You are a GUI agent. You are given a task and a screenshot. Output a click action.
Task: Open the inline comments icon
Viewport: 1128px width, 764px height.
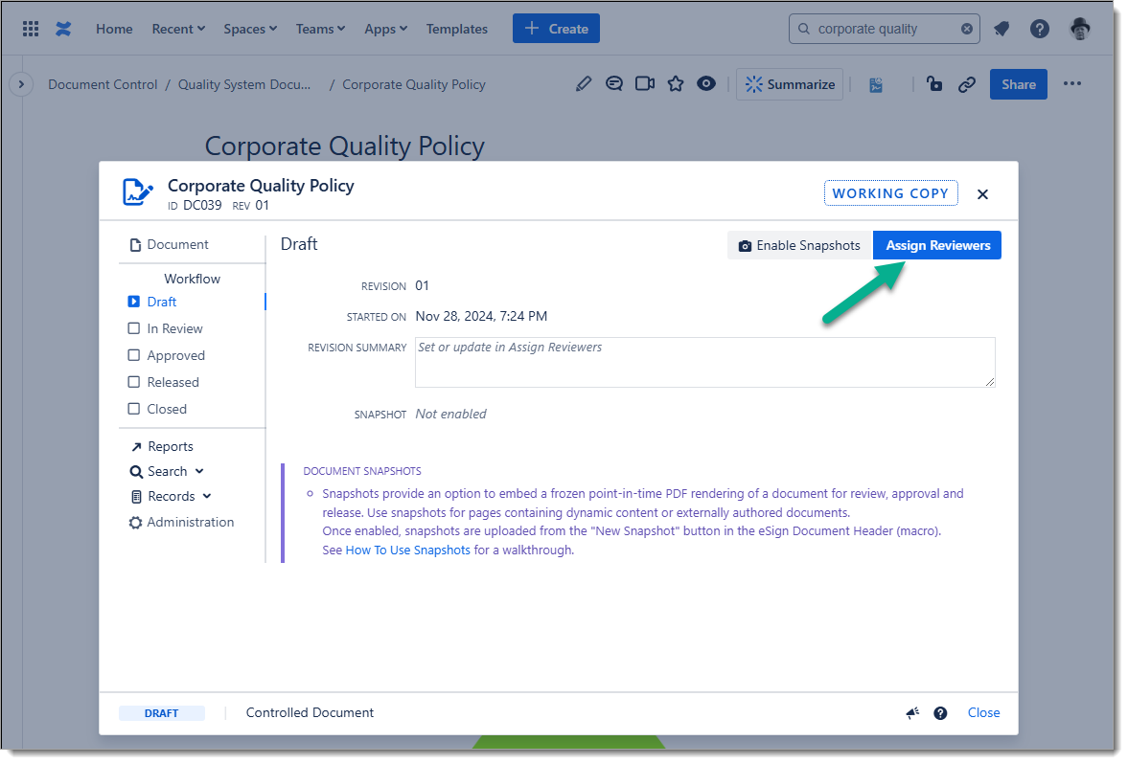(614, 84)
